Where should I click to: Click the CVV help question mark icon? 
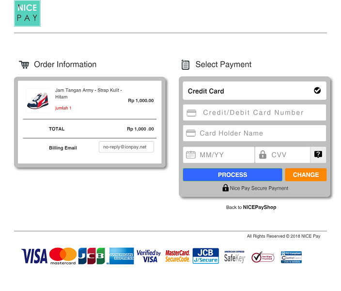pos(318,155)
